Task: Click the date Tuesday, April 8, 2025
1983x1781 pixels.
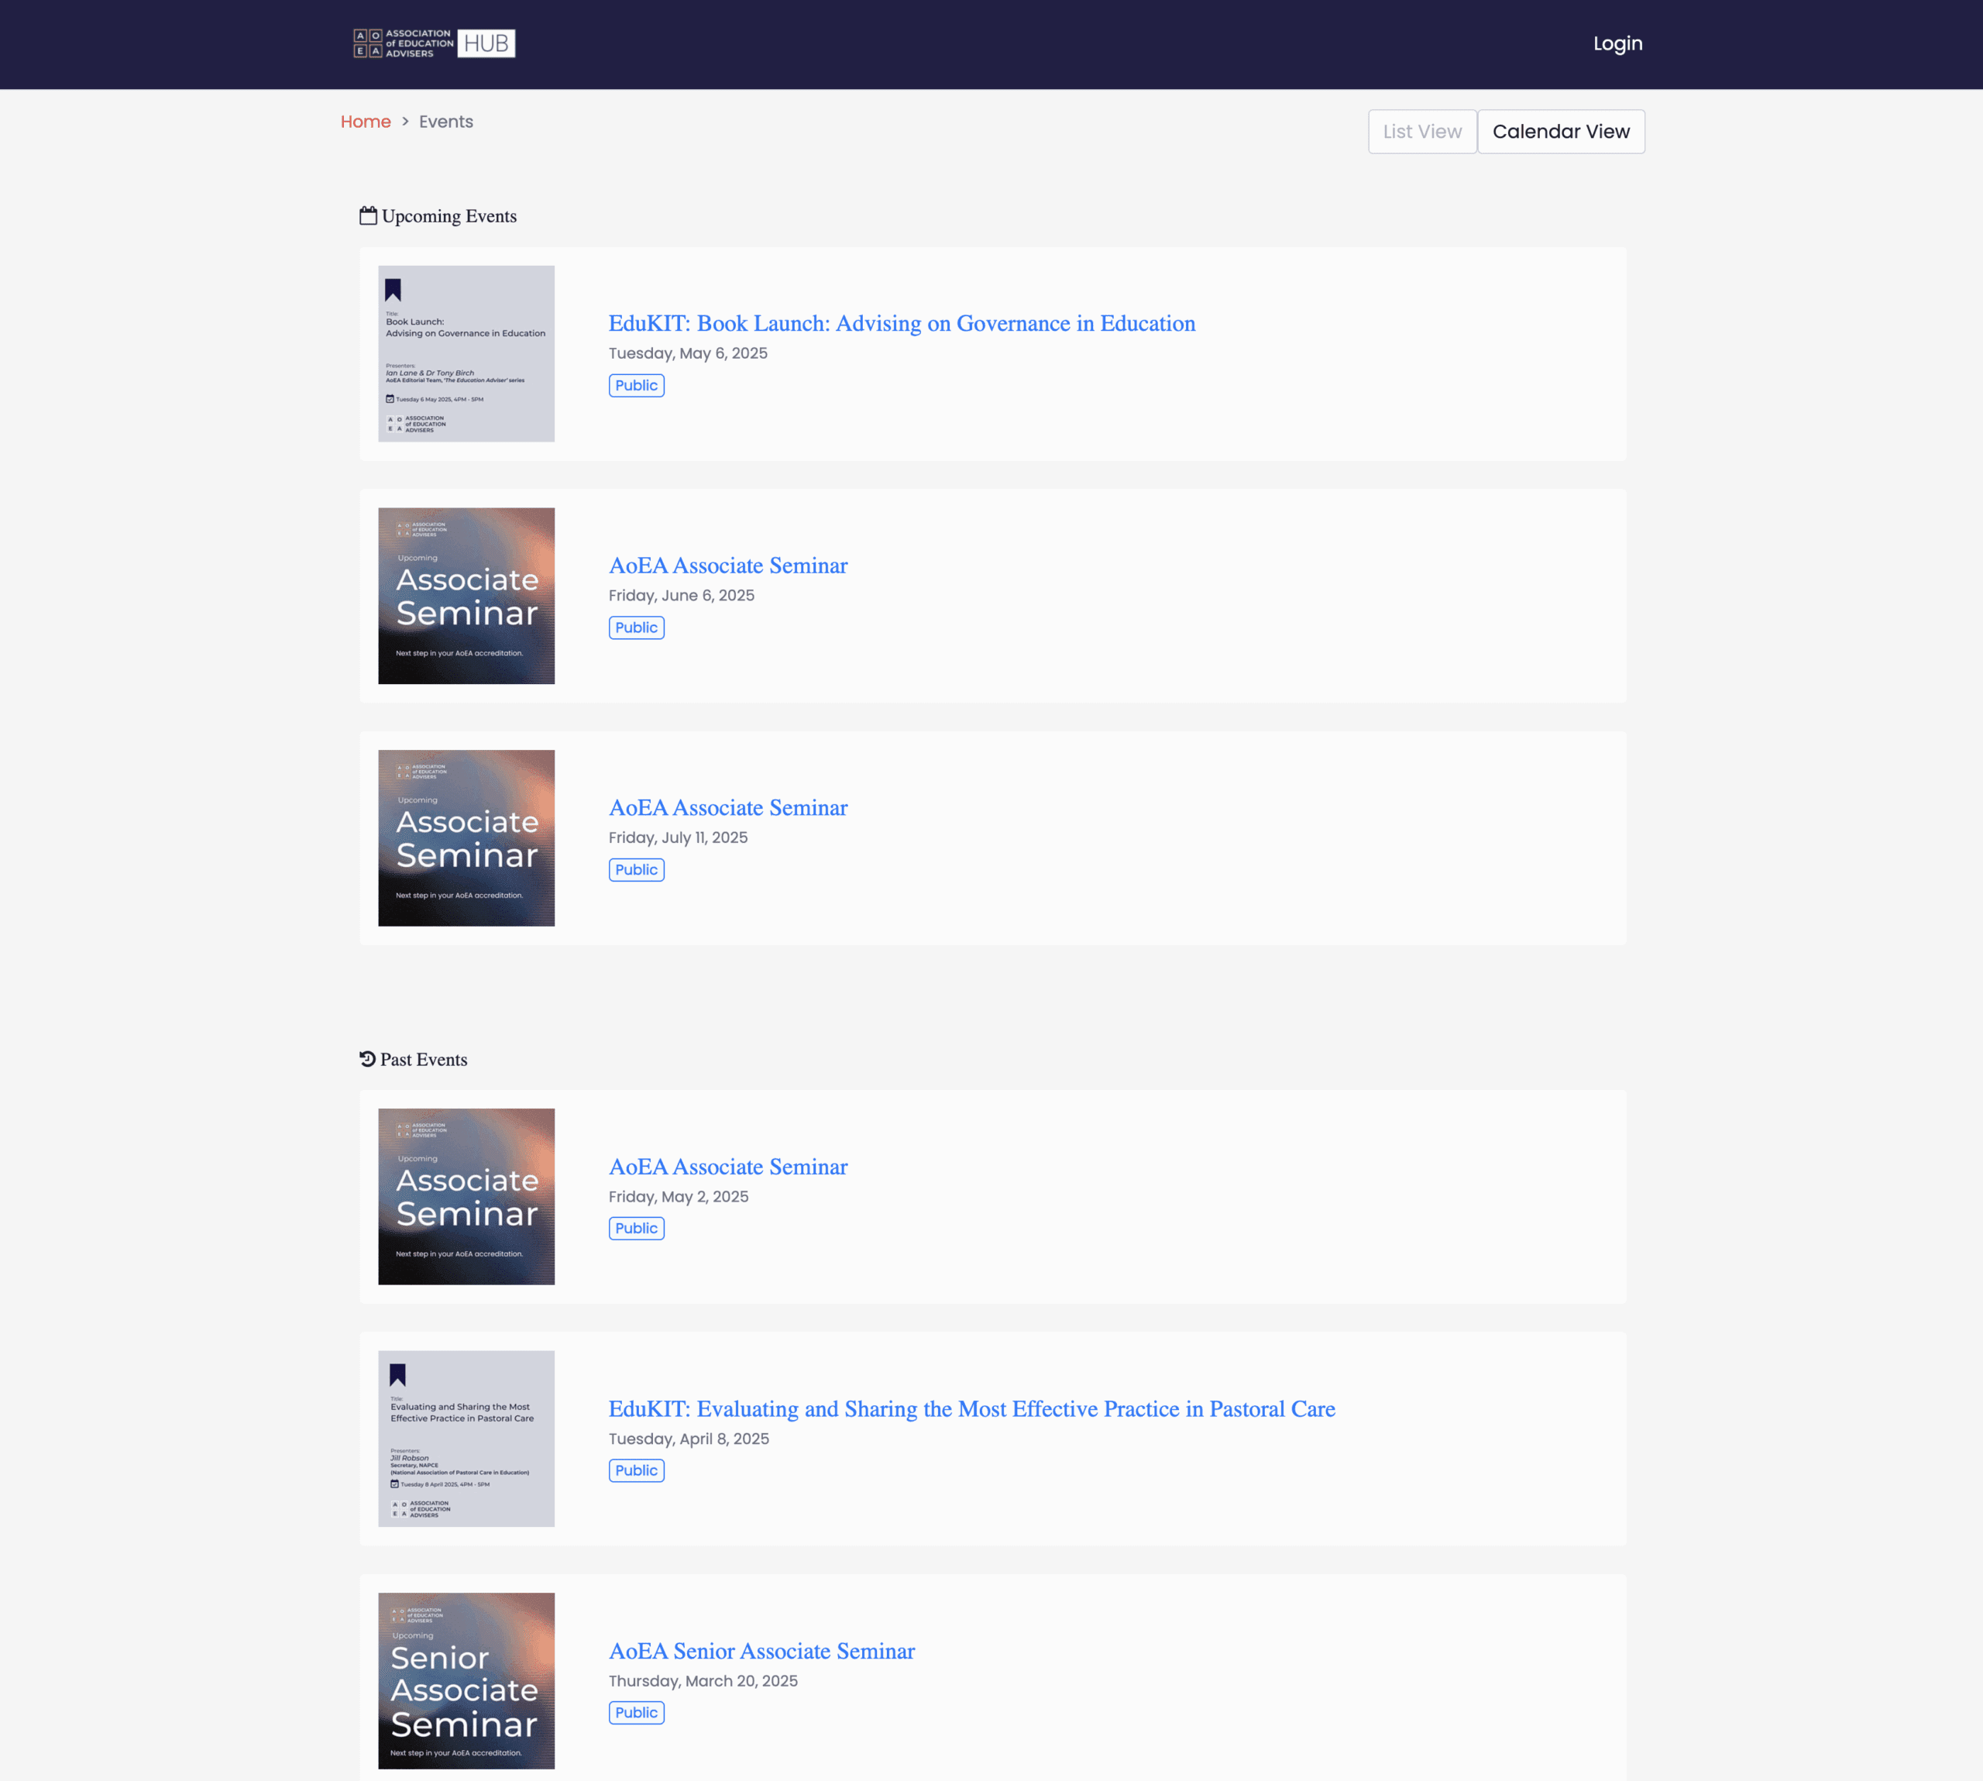Action: (689, 1439)
